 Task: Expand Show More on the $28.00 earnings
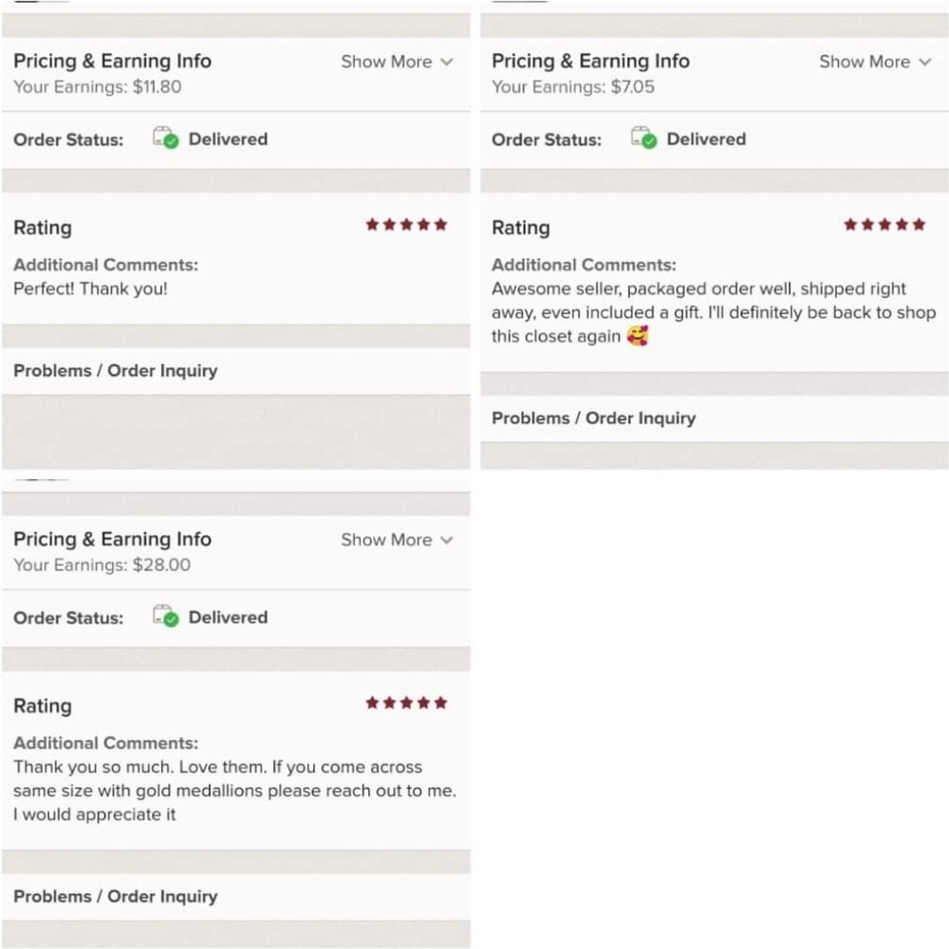(397, 540)
